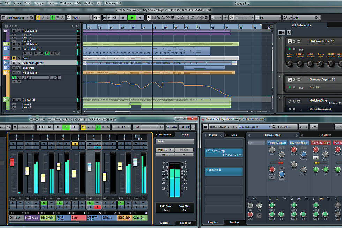Click the Iterative Quantize Q icon
Viewport: 342px width, 228px height.
tap(285, 17)
